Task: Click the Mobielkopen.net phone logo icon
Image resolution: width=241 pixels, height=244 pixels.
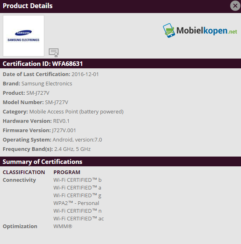Action: coord(169,30)
